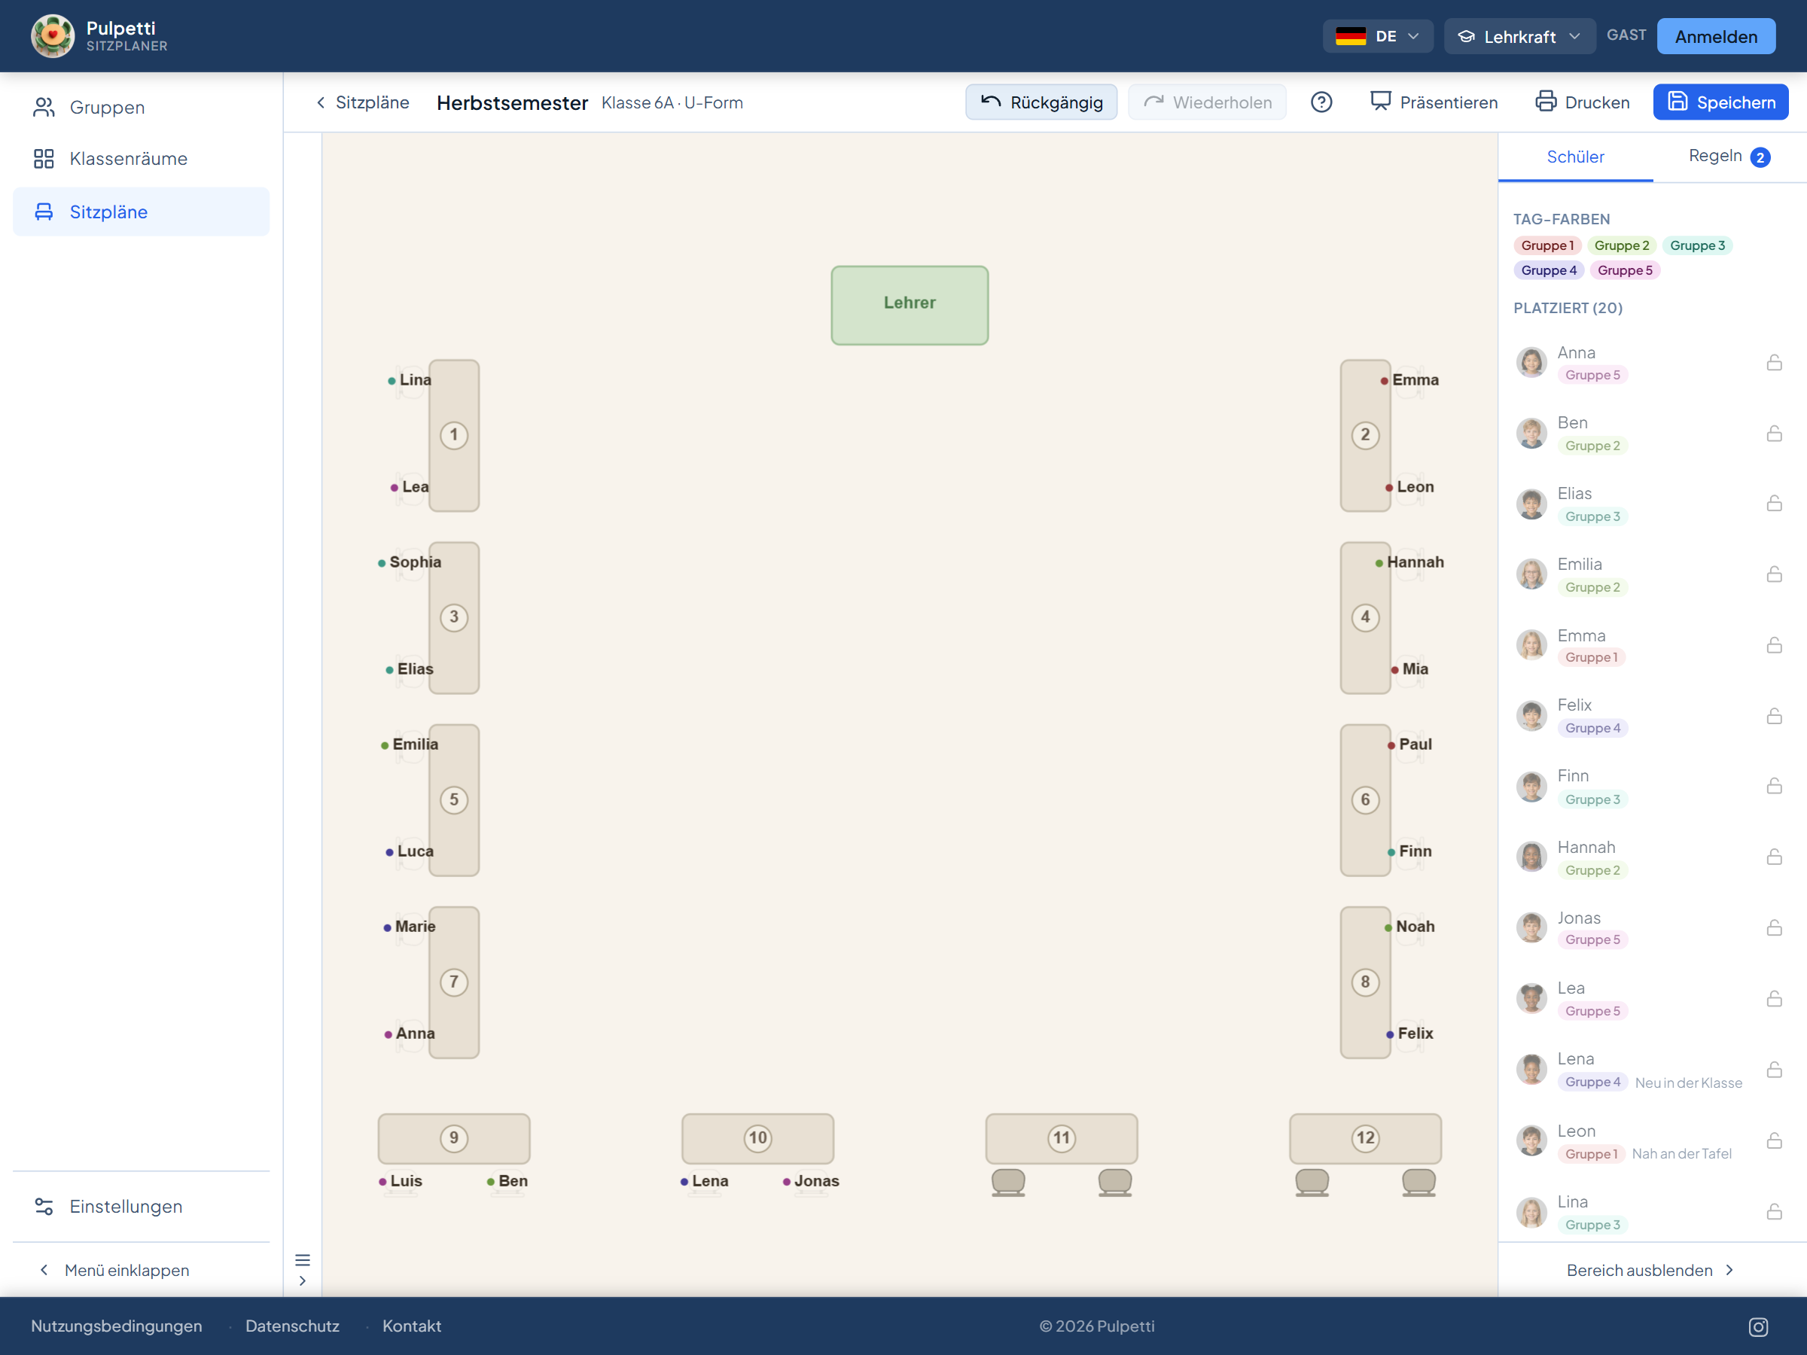Click the Pulpetti logo icon
This screenshot has height=1355, width=1807.
coord(52,36)
